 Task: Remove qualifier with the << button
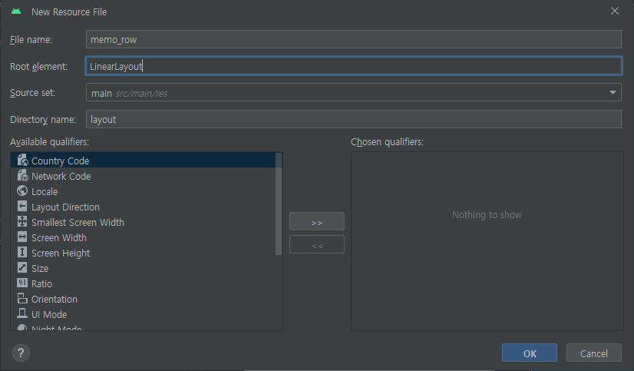tap(317, 244)
